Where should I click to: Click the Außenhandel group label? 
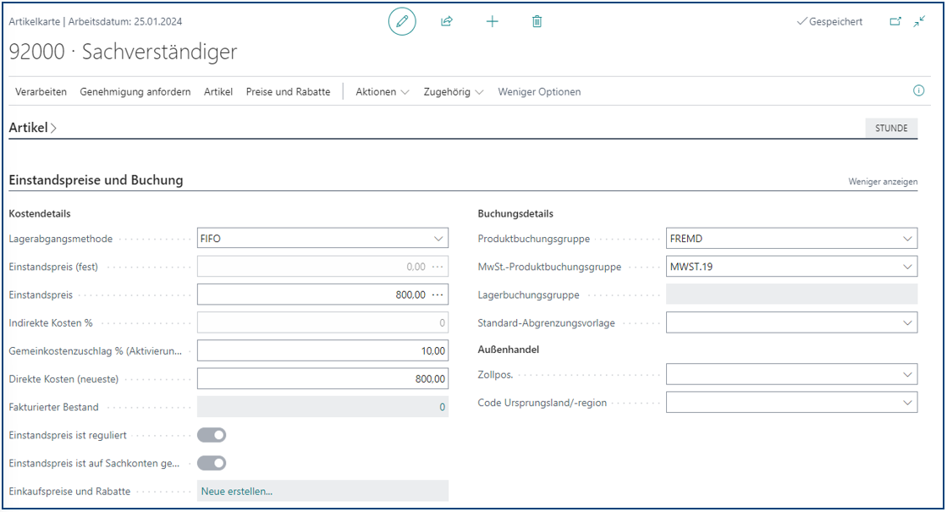(509, 350)
